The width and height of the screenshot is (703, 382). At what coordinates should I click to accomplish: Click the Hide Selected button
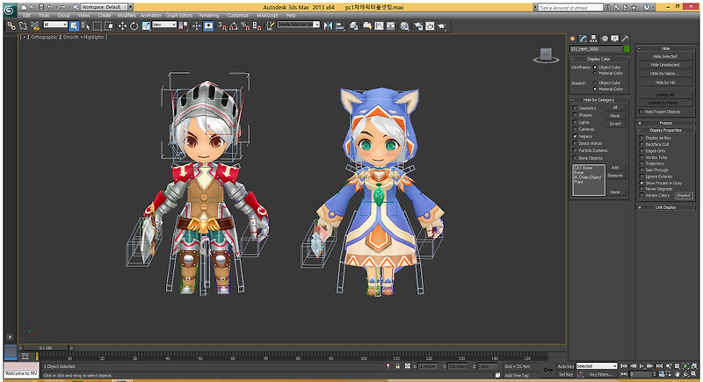point(665,56)
